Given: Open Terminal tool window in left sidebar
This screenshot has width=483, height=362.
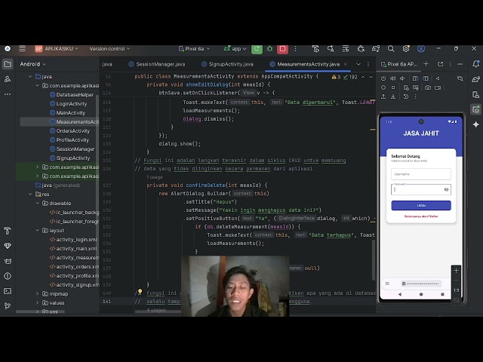Looking at the screenshot, I should (8, 291).
